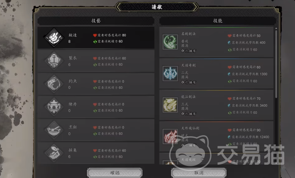Pick the 烹飪 cooking bowl icon
The image size is (295, 178).
pos(54,130)
